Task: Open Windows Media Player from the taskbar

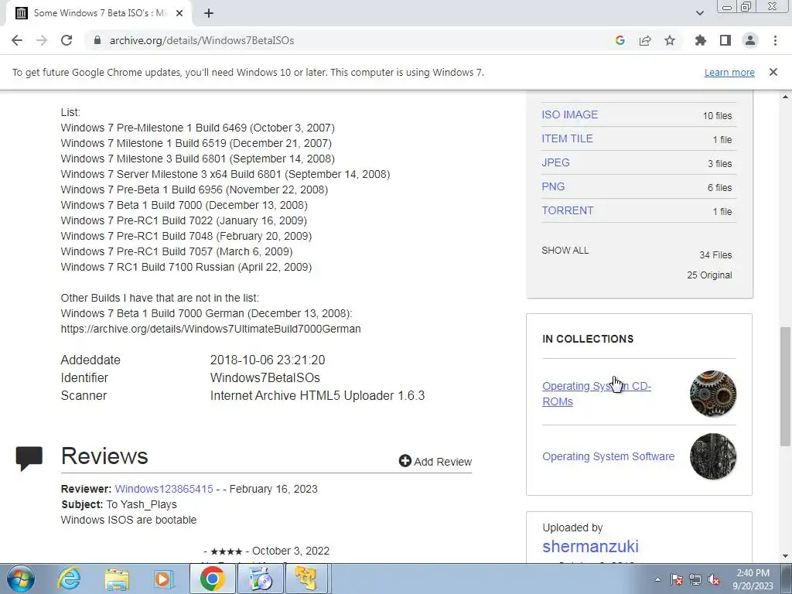Action: tap(163, 579)
